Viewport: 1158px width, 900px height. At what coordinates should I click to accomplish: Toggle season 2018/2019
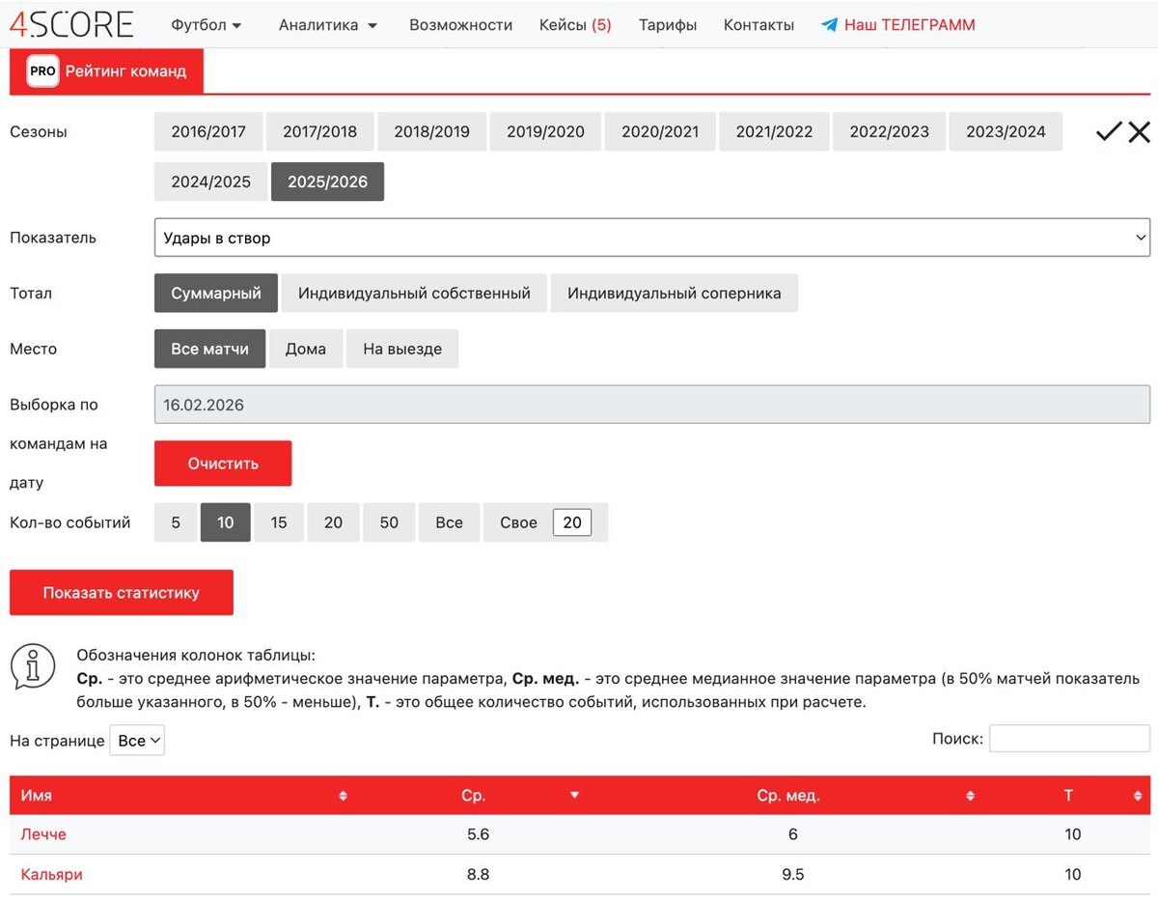click(431, 131)
